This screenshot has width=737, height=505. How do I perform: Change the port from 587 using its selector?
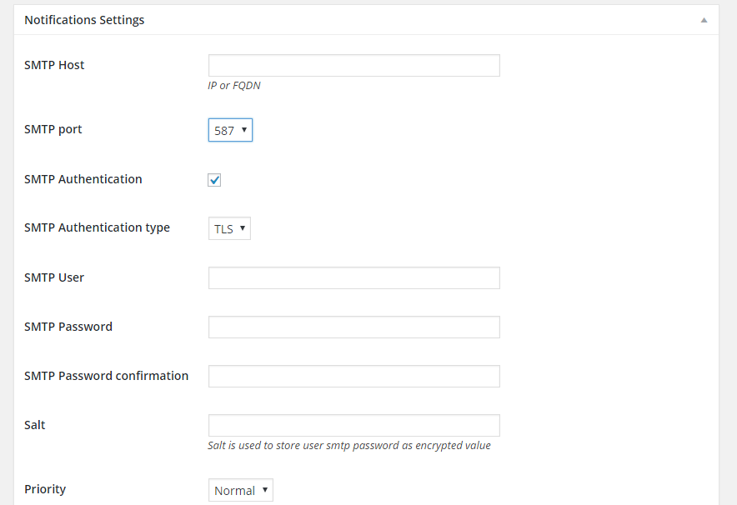pos(230,129)
